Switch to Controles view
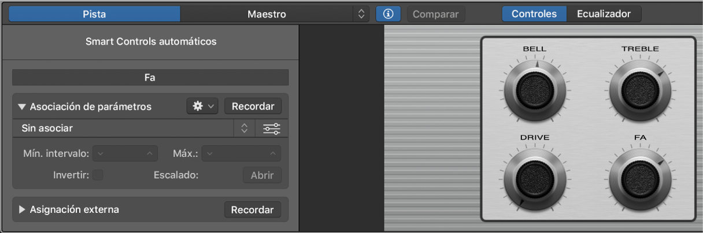The image size is (703, 233). click(534, 14)
